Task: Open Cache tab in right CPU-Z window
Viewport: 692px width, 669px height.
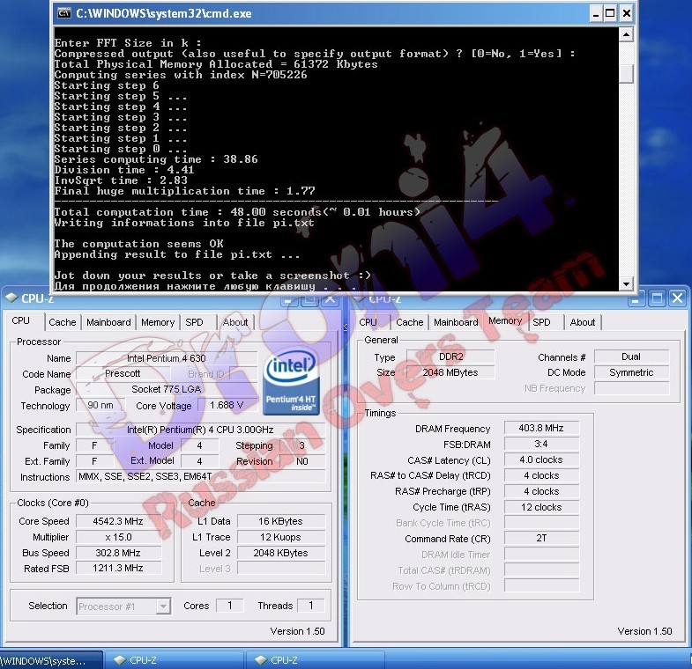Action: (410, 322)
